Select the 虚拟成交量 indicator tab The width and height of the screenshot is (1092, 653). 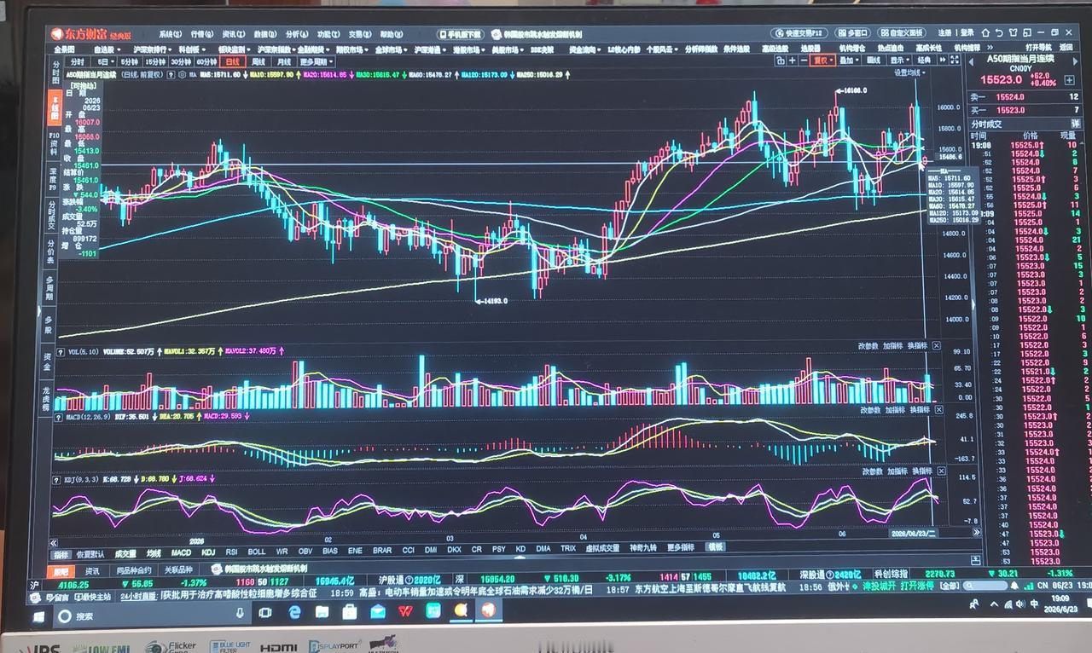602,550
